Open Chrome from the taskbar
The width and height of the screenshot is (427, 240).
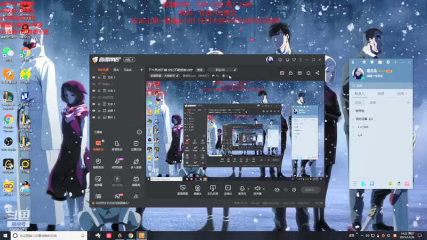(131, 236)
